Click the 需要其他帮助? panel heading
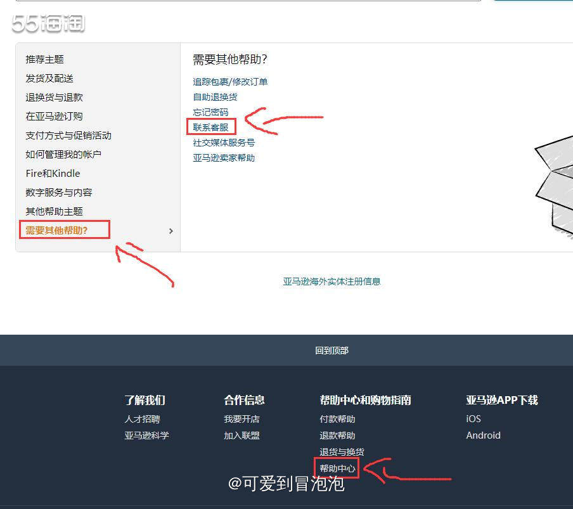Viewport: 573px width, 509px height. click(x=230, y=59)
